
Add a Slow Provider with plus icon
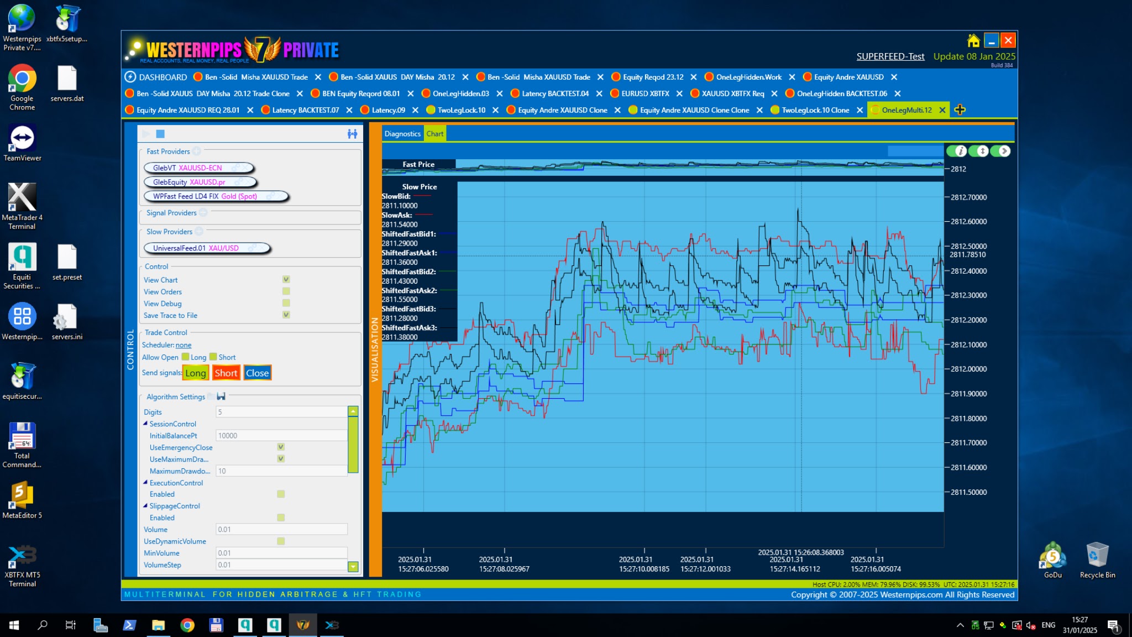pyautogui.click(x=199, y=232)
